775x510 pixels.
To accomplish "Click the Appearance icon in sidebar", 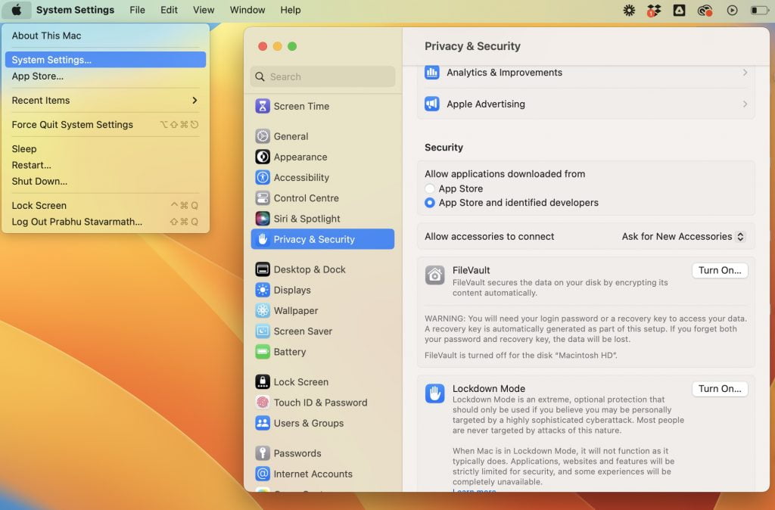I will tap(263, 157).
